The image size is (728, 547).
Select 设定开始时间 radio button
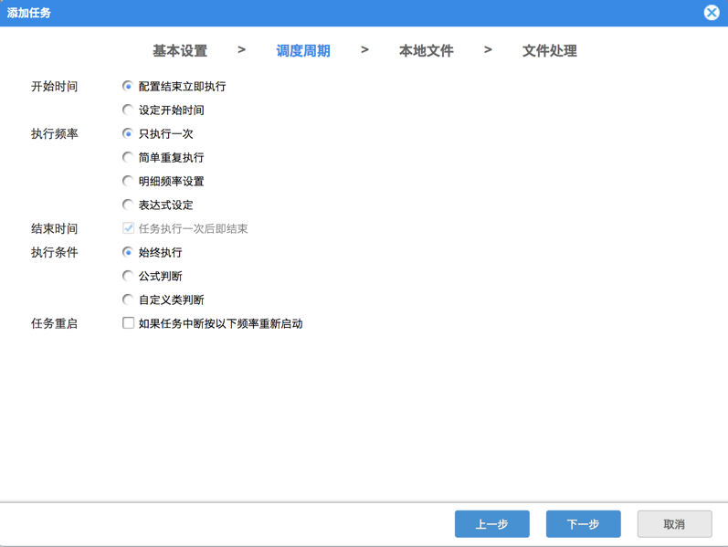(128, 110)
